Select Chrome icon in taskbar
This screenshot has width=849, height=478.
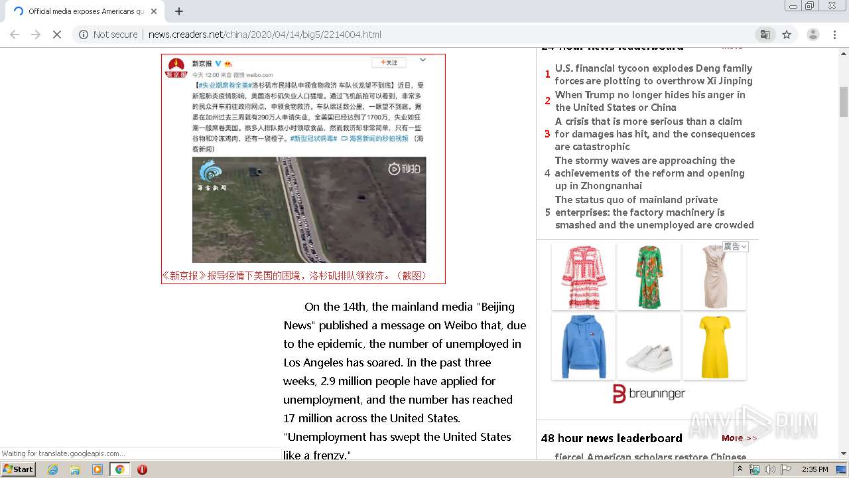[x=119, y=469]
